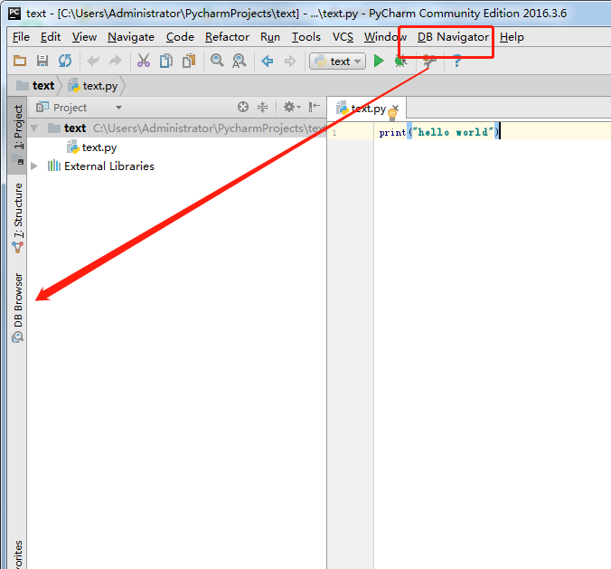
Task: Collapse the text project root folder
Action: (34, 128)
